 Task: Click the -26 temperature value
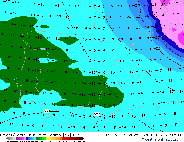[156, 37]
